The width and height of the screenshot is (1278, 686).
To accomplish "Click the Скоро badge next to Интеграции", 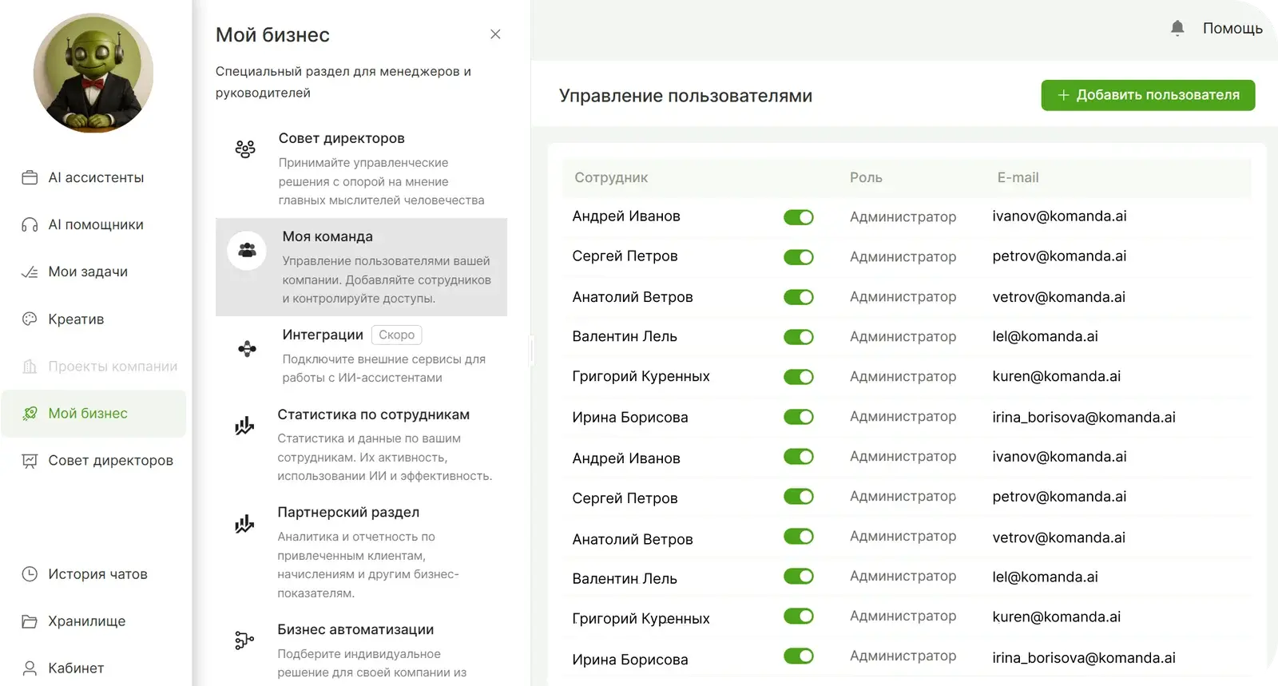I will (x=396, y=335).
